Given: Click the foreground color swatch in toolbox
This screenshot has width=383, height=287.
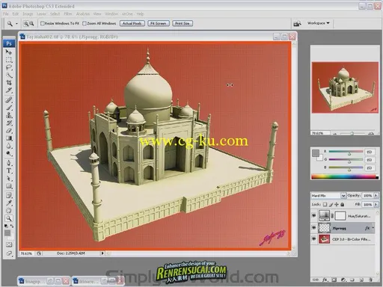Looking at the screenshot, I should 7,232.
